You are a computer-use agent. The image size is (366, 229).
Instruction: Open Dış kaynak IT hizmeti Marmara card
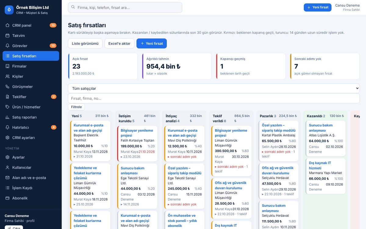pyautogui.click(x=326, y=176)
